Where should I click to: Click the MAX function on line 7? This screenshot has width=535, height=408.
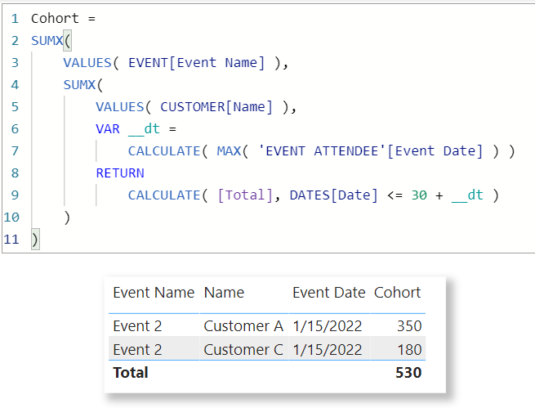(229, 151)
